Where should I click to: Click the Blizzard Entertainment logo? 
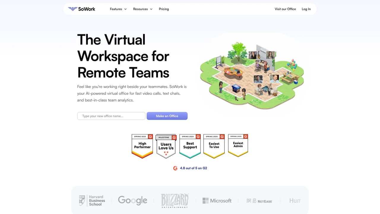click(175, 200)
